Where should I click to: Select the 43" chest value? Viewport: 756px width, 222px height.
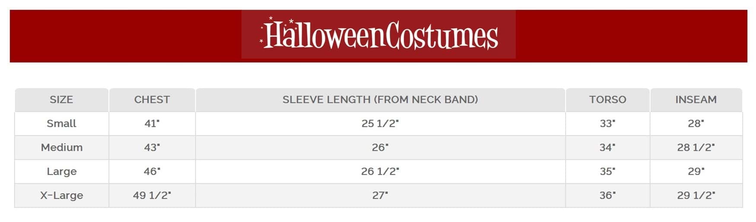point(152,147)
